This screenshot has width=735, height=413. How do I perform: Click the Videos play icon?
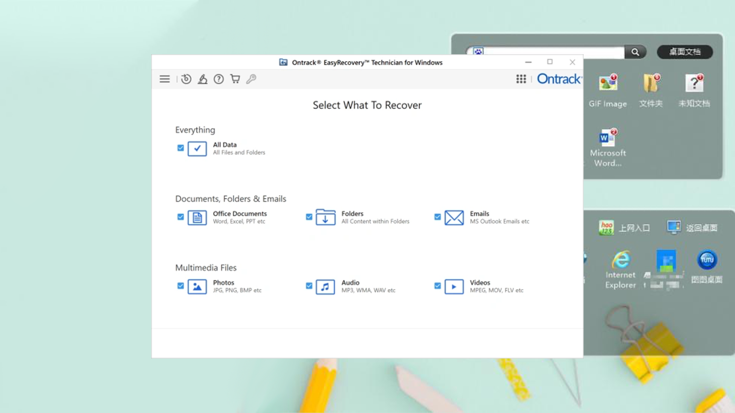point(454,287)
